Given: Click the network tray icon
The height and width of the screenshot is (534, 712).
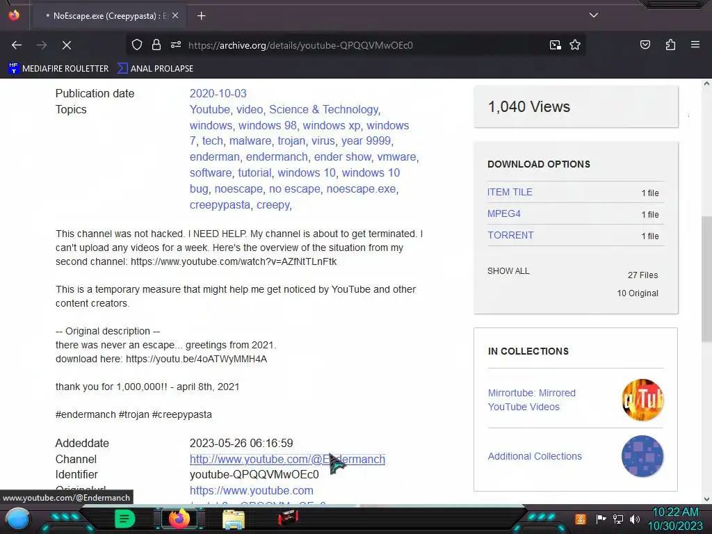Looking at the screenshot, I should (x=618, y=519).
